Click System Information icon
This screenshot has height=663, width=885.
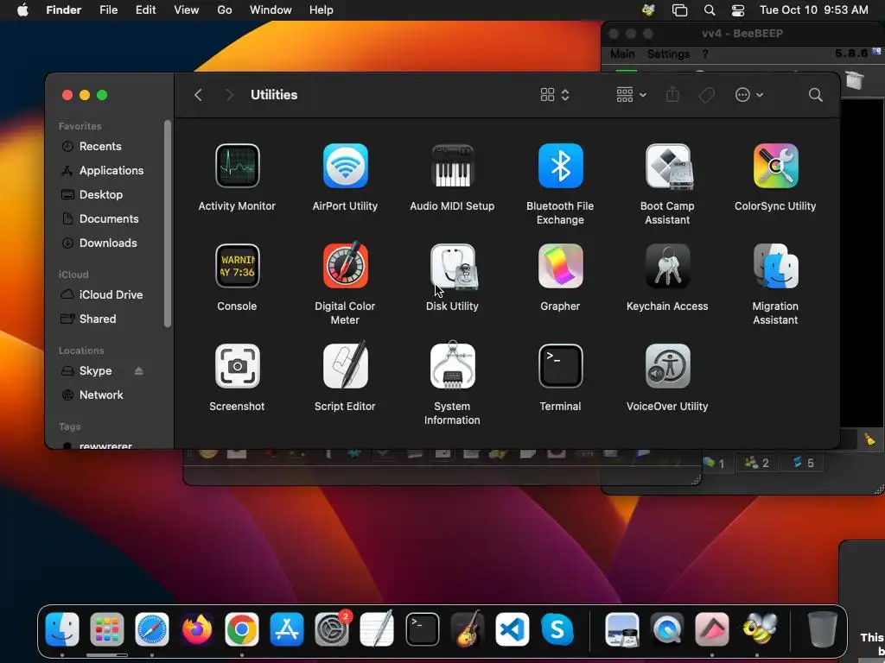pyautogui.click(x=452, y=365)
